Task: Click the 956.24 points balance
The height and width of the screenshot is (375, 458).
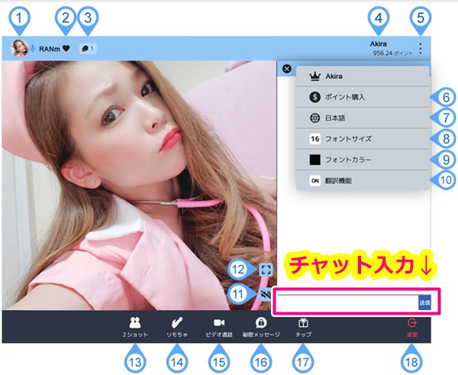Action: (x=392, y=53)
